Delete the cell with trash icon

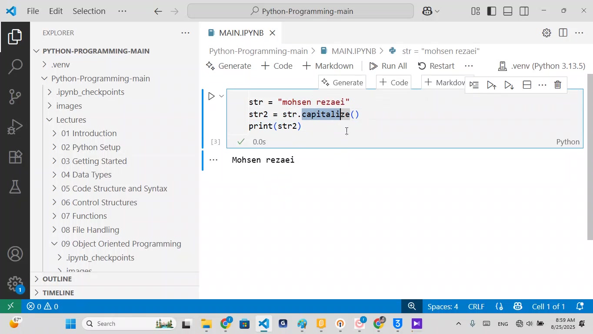(x=558, y=85)
